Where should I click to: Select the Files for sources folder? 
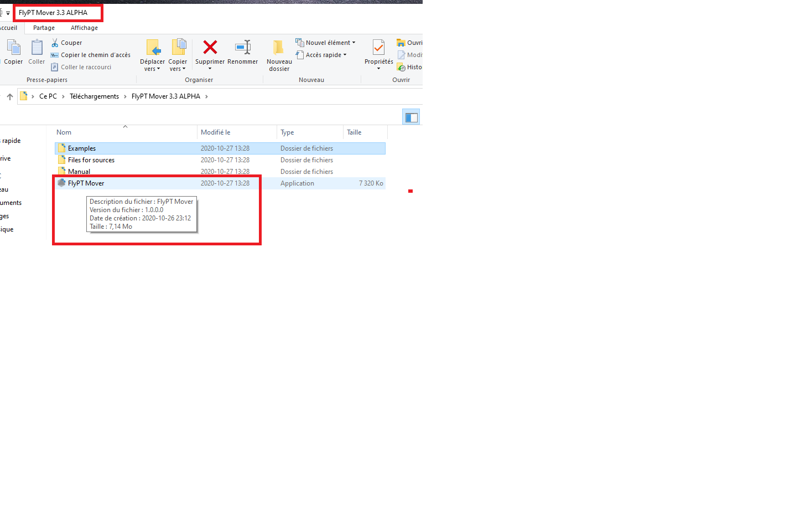coord(220,160)
